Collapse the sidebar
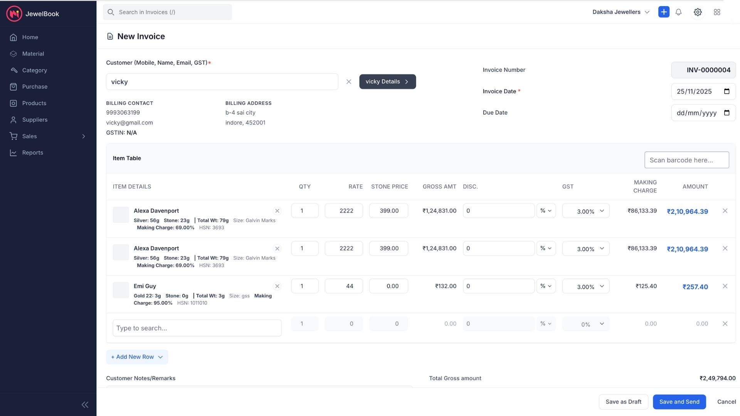Screen dimensions: 740x416 (x=85, y=404)
